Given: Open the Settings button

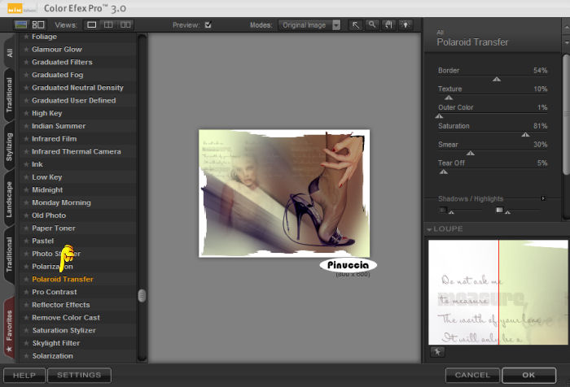Looking at the screenshot, I should tap(79, 375).
